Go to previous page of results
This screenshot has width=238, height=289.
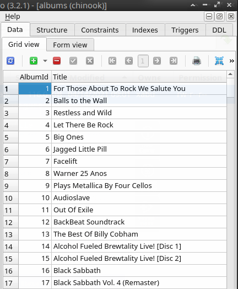point(129,61)
